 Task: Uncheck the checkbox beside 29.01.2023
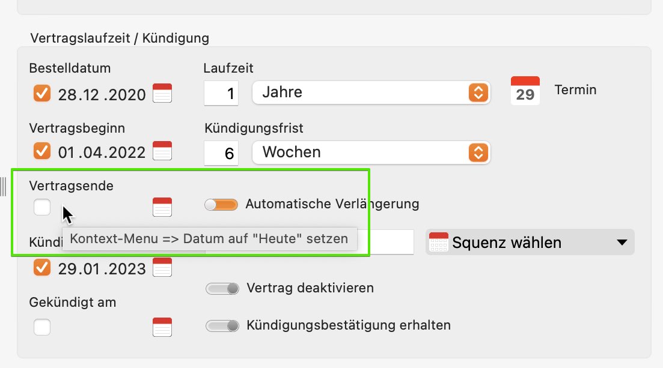(x=42, y=267)
